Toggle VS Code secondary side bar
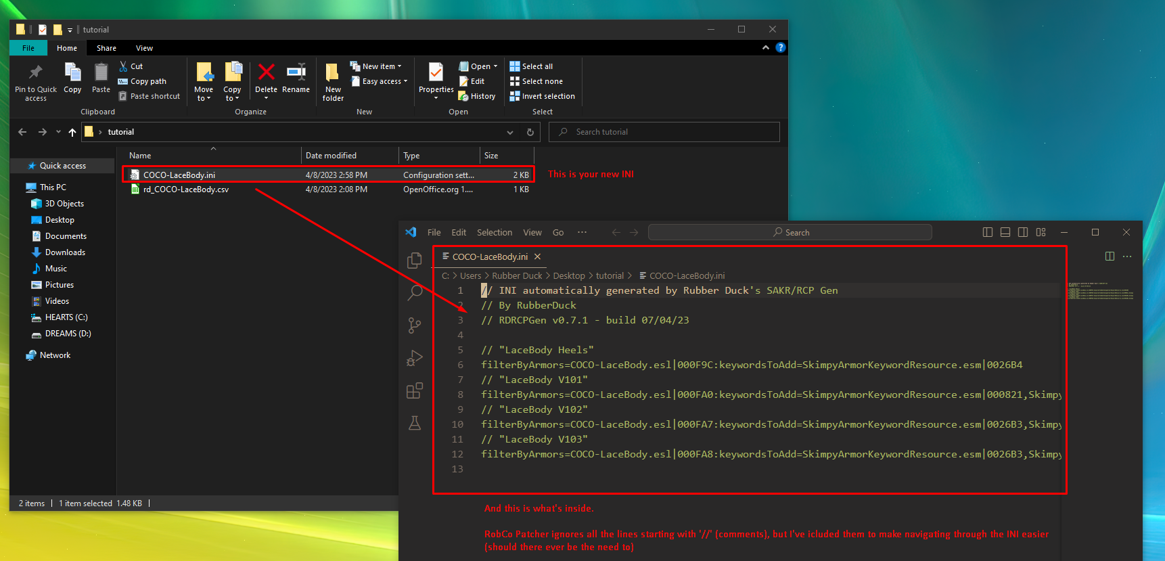The image size is (1165, 561). 1023,232
